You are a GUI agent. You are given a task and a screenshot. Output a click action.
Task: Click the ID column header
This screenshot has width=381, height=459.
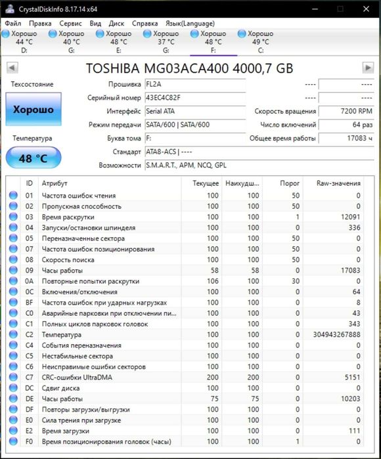(30, 183)
